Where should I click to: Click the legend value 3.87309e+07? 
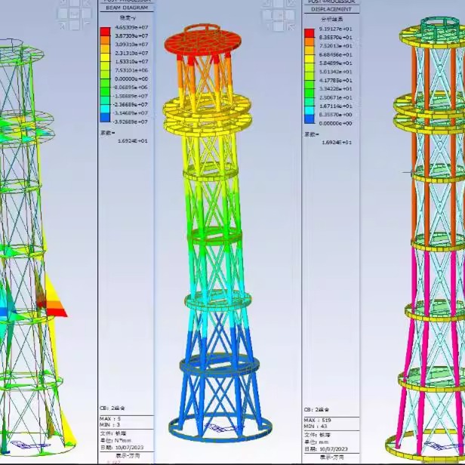point(131,36)
